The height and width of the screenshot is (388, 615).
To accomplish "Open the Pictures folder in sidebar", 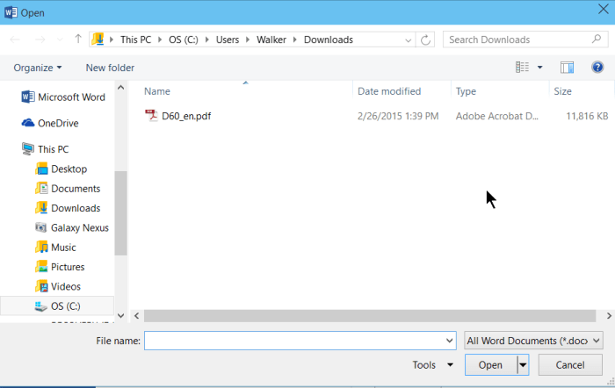I will click(x=60, y=267).
